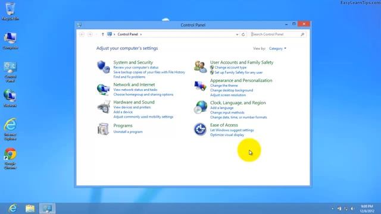Click the Control Panel title bar icon
Screen dimensions: 381x214
click(x=79, y=25)
